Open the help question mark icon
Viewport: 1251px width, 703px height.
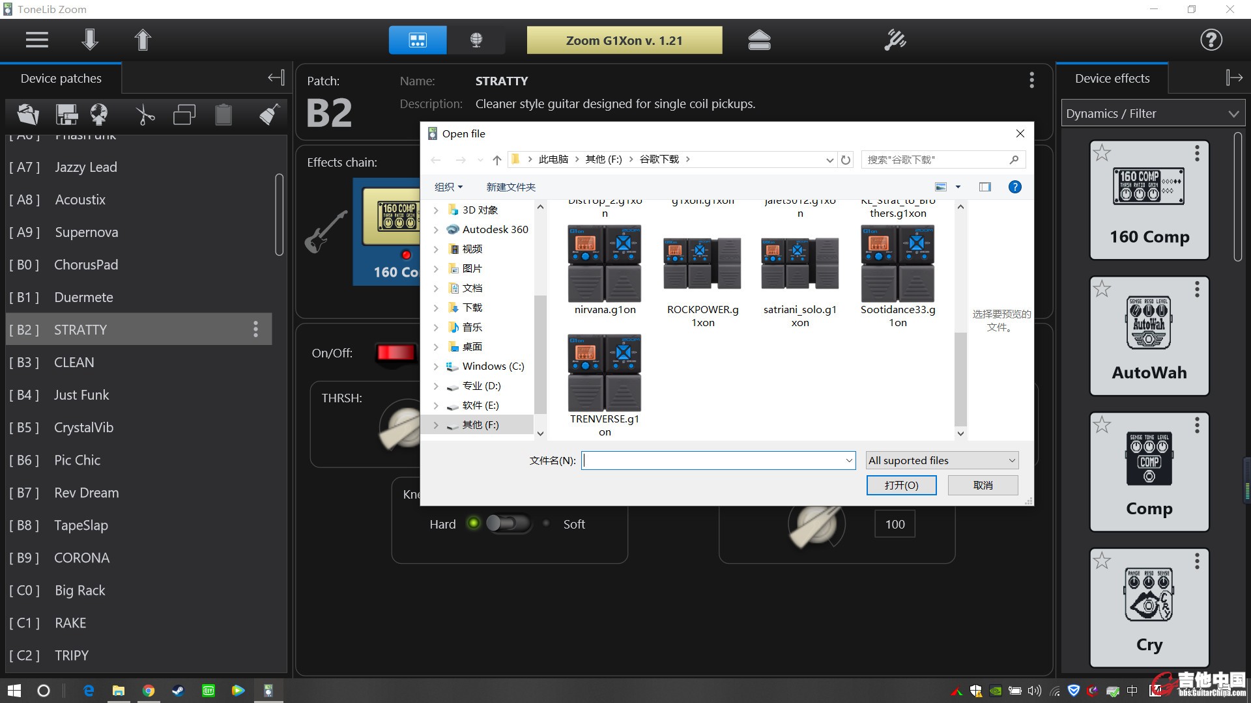pyautogui.click(x=1211, y=40)
